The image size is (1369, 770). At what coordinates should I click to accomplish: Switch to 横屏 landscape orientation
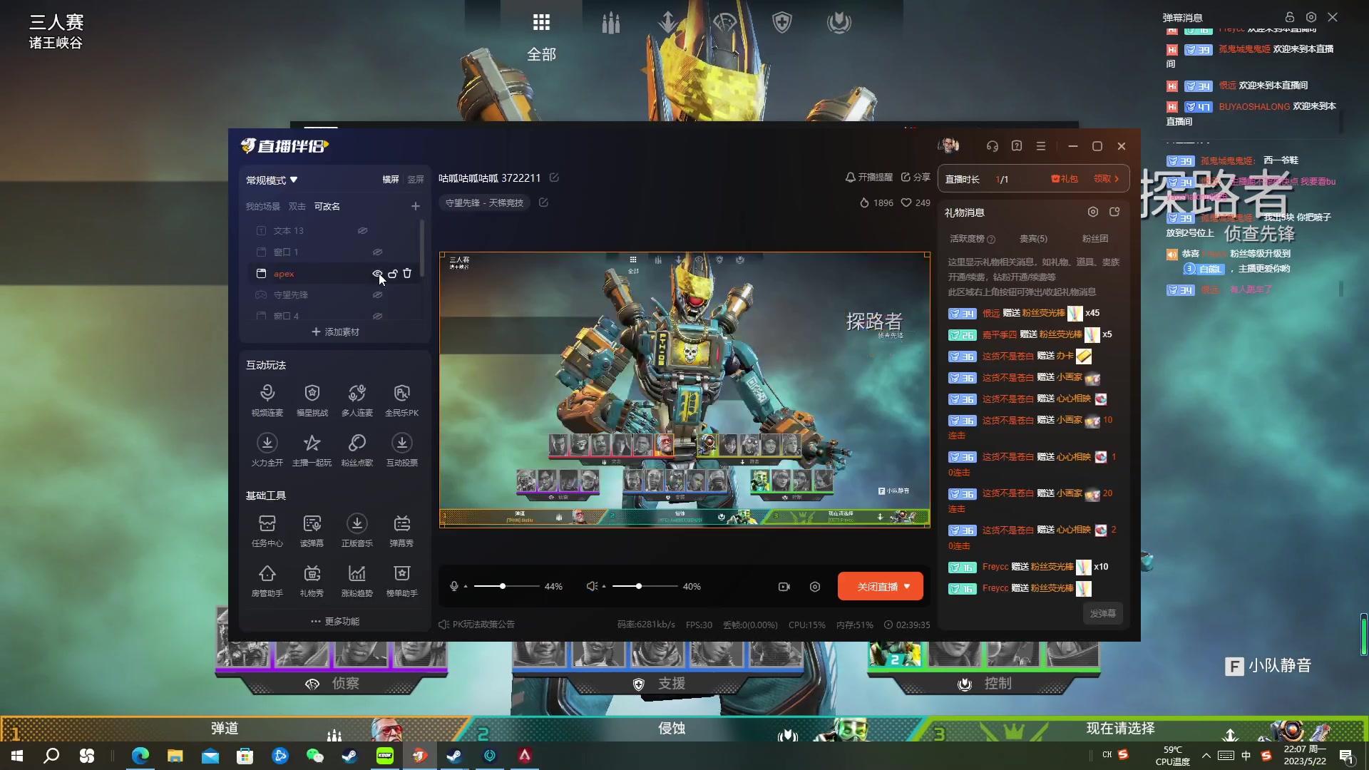pyautogui.click(x=391, y=180)
